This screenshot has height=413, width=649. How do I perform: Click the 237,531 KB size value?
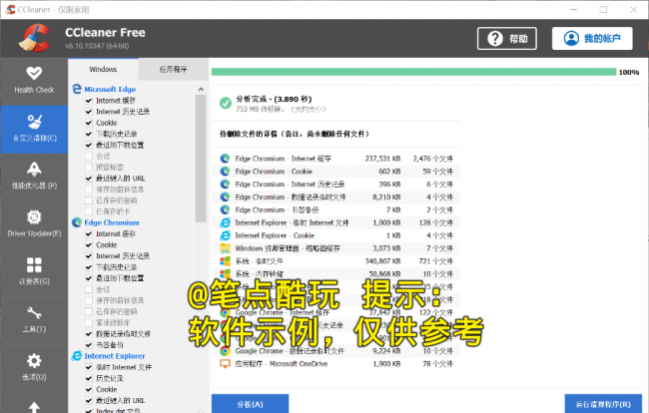[x=382, y=159]
